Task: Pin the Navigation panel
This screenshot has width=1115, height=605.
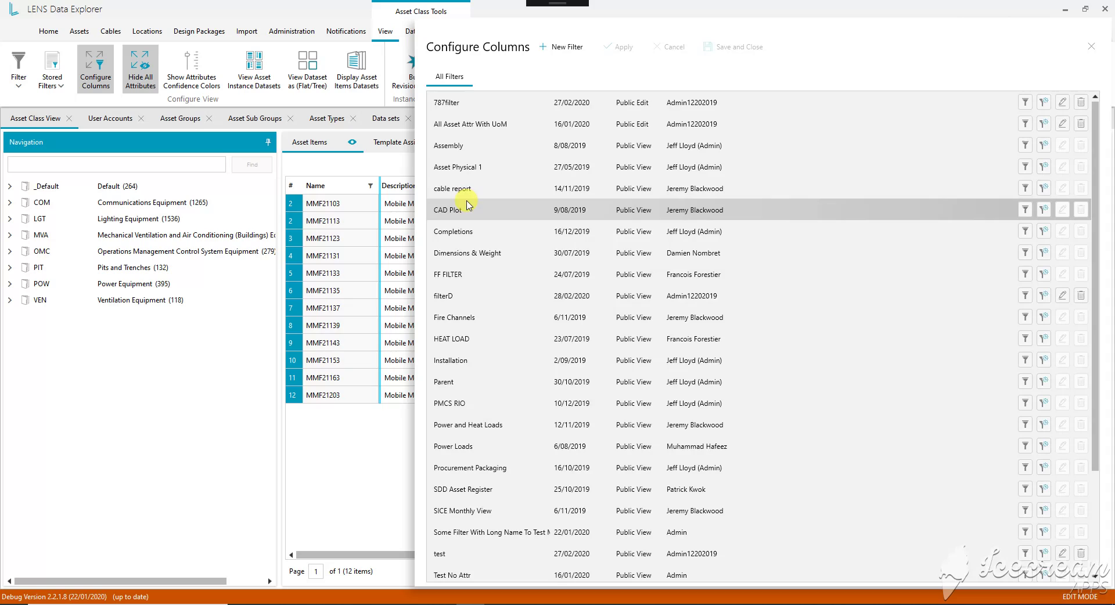Action: click(268, 142)
